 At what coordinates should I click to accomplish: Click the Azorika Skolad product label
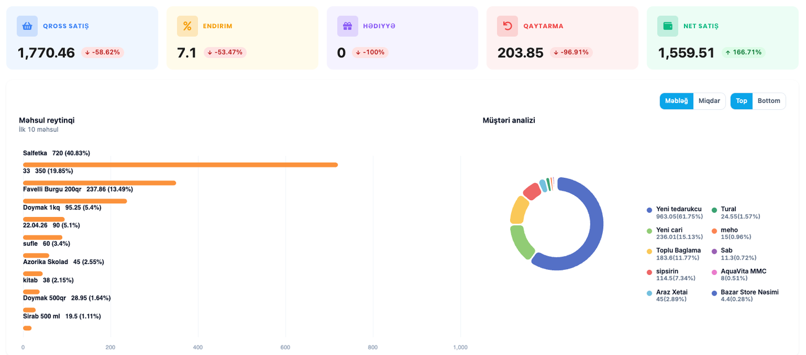[x=45, y=262]
